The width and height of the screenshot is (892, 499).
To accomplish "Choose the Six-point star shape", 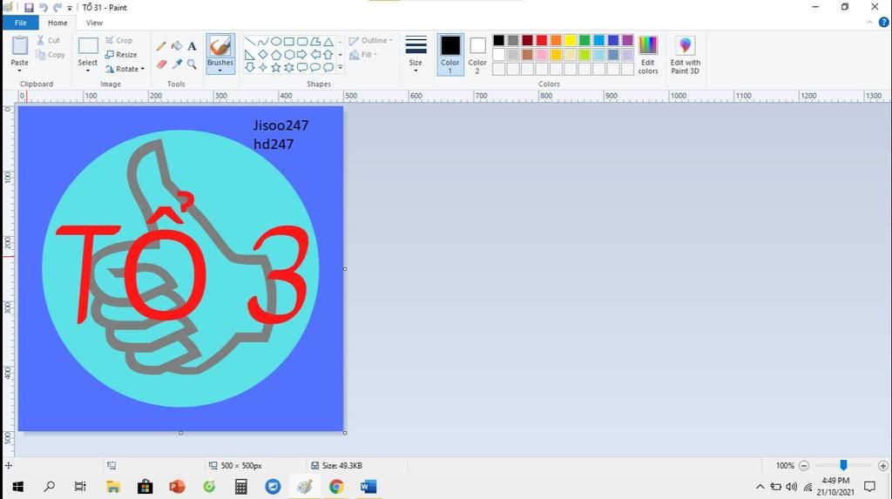I will pyautogui.click(x=289, y=67).
